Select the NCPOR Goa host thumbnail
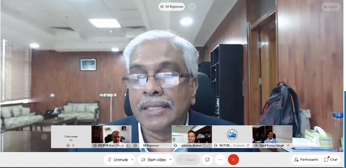Image resolution: width=346 pixels, height=168 pixels. point(112,137)
